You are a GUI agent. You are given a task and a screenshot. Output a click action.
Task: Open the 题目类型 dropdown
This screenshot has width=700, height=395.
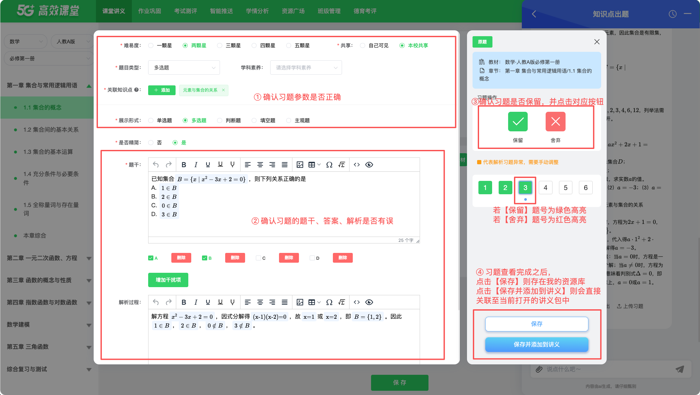tap(184, 67)
